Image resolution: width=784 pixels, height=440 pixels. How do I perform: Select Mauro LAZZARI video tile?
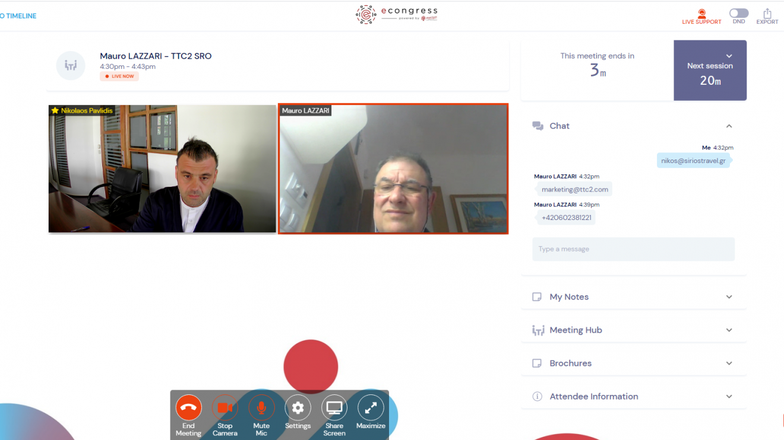[393, 169]
